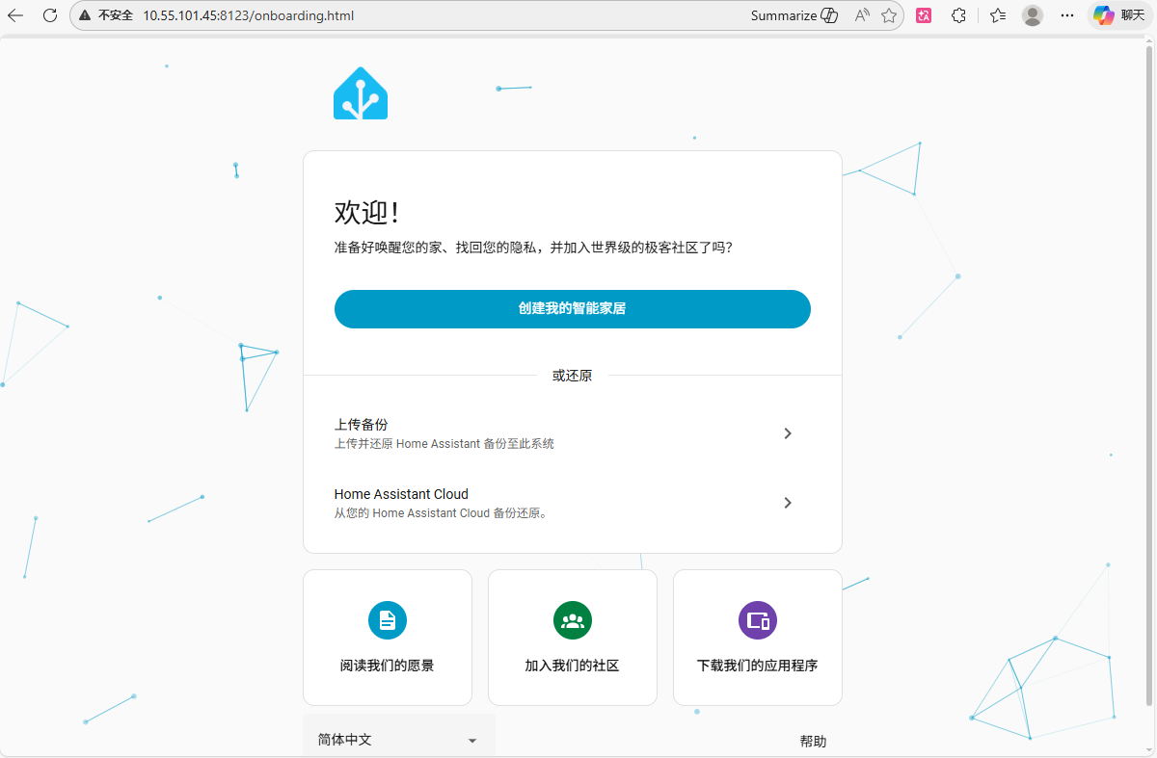Open the browser extensions puzzle icon
This screenshot has width=1157, height=758.
[958, 15]
